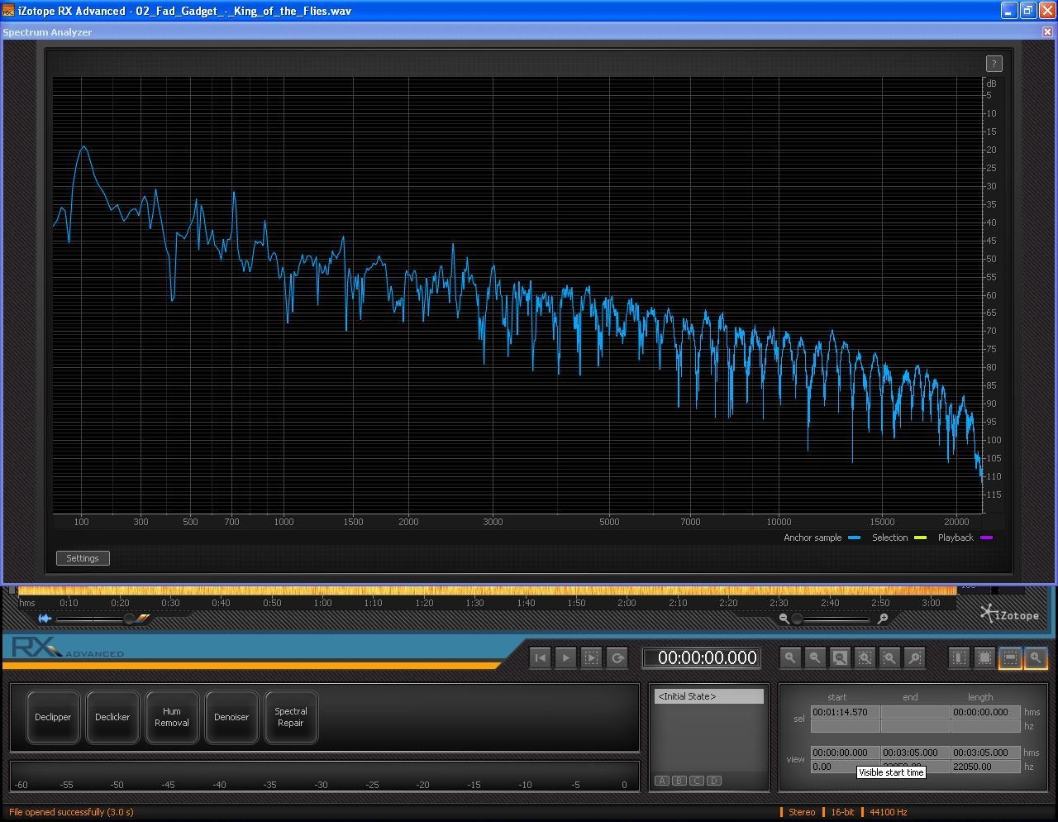Click the zoom out time icon

(x=815, y=657)
